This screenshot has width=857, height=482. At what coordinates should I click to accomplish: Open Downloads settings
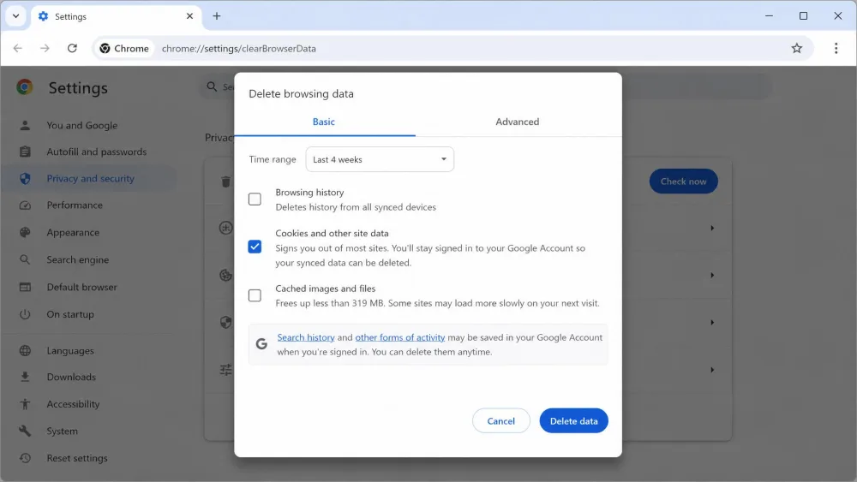point(71,377)
